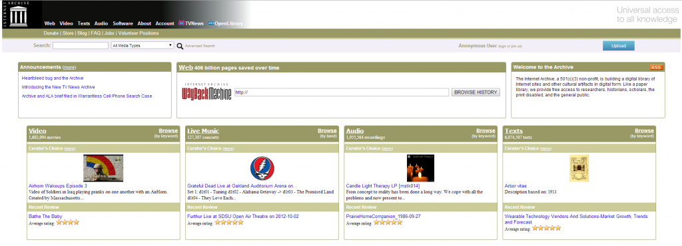The width and height of the screenshot is (682, 246).
Task: Open the Software menu item
Action: [123, 23]
